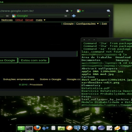Click the terminal window minimize button
132x132 pixels.
pos(89,40)
